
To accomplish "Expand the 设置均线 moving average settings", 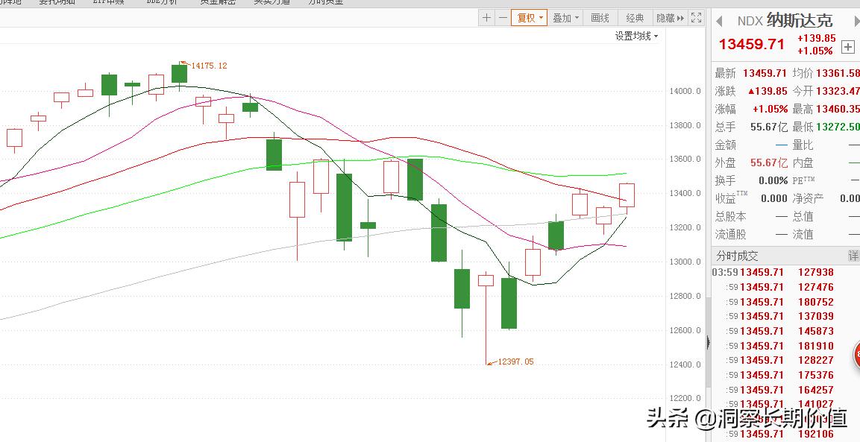I will [x=636, y=37].
